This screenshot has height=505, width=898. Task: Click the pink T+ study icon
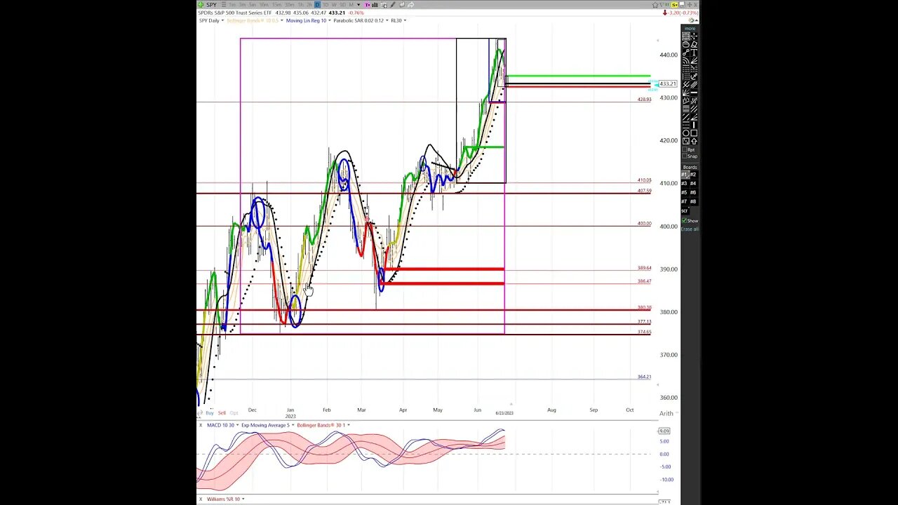[368, 4]
